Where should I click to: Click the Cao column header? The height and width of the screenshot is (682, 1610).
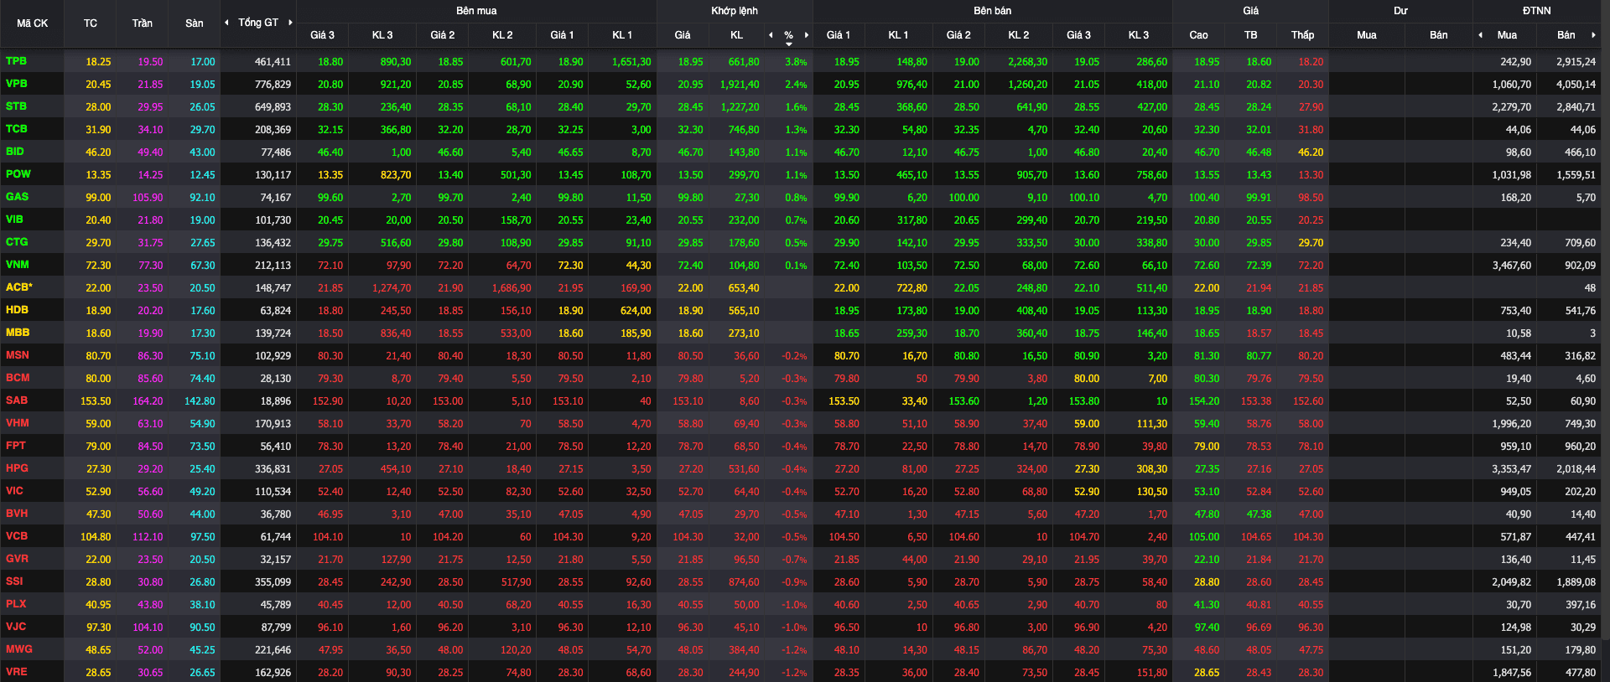click(x=1199, y=35)
